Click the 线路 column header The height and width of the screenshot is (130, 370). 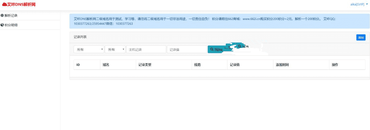click(198, 65)
